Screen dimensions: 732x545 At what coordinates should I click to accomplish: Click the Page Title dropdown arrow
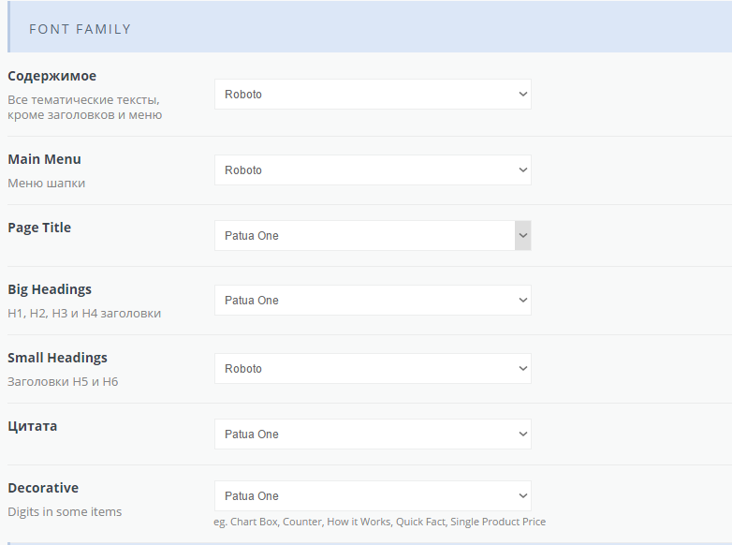522,236
